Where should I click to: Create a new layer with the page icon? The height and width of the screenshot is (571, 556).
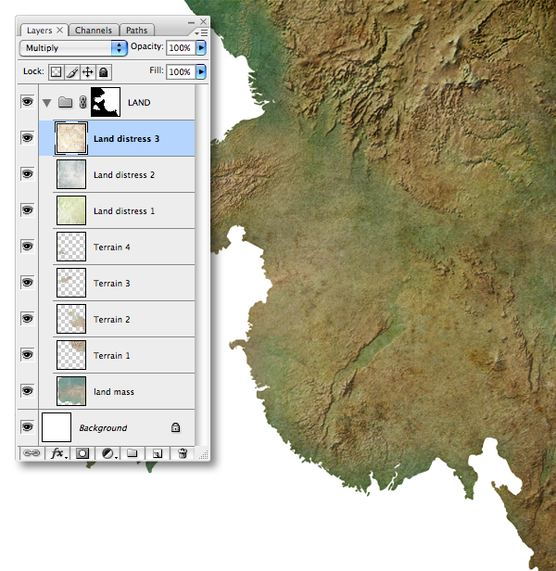click(x=158, y=453)
